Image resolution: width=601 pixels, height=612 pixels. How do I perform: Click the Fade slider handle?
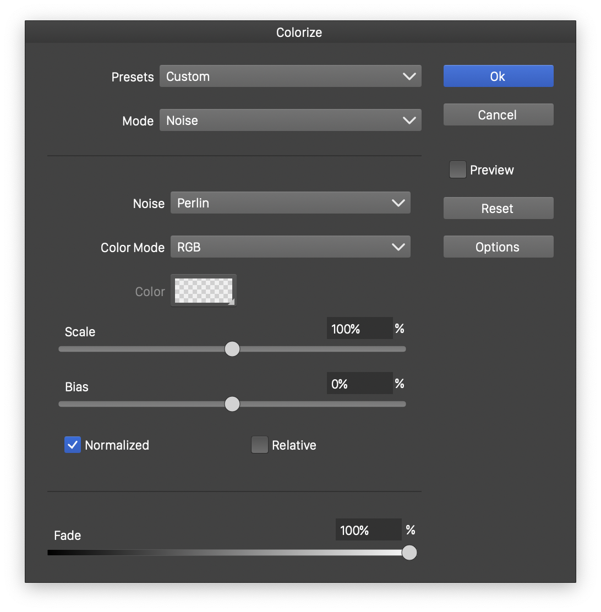(x=409, y=553)
